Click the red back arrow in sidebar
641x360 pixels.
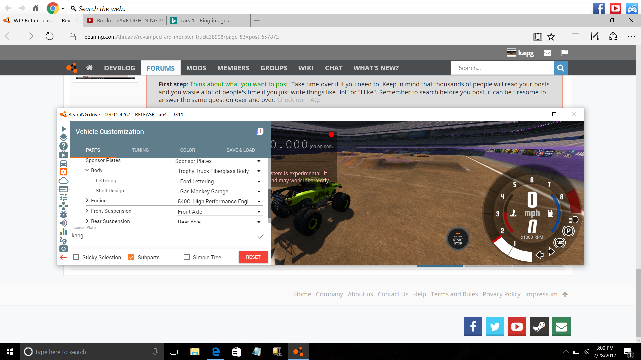64,257
